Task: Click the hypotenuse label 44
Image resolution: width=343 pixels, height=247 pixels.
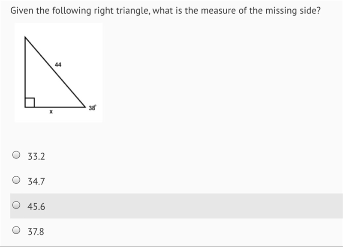Action: tap(58, 65)
